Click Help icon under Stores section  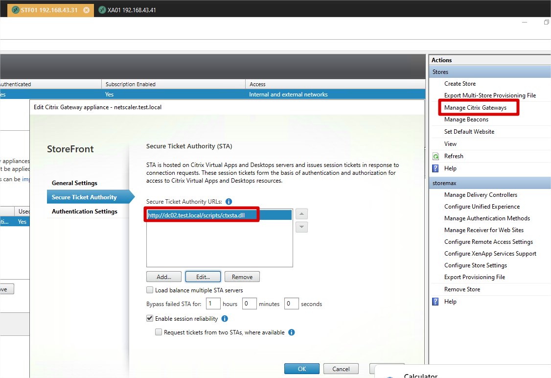tap(436, 168)
